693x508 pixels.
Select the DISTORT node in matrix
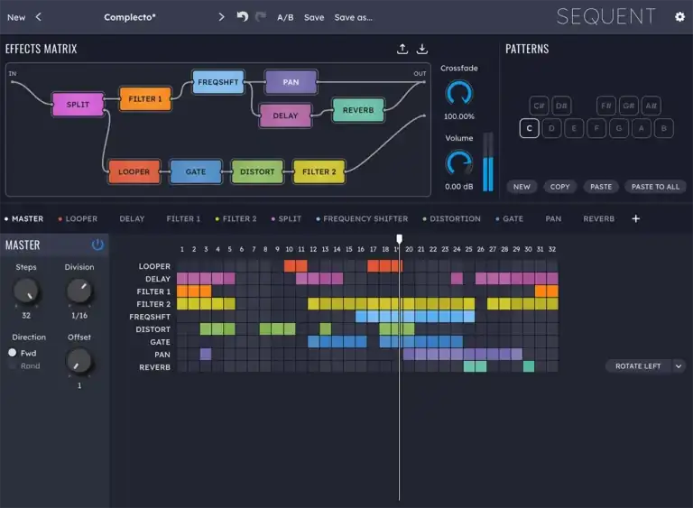[257, 171]
